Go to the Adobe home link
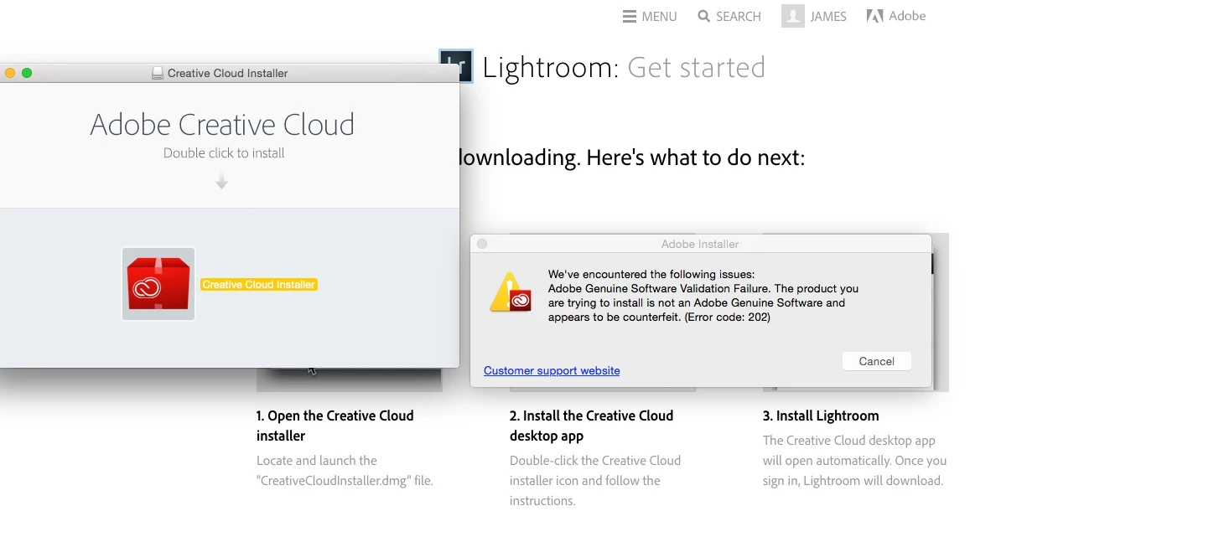 (x=907, y=16)
